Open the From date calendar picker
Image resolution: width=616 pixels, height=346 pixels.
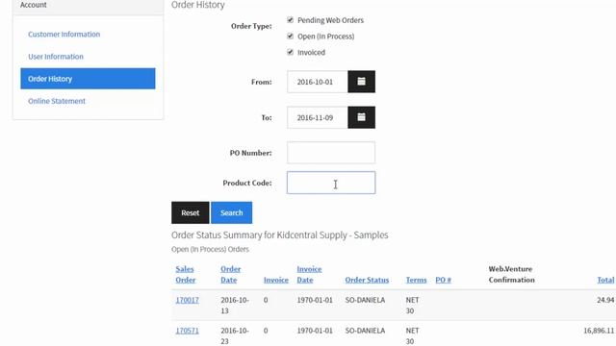[361, 82]
